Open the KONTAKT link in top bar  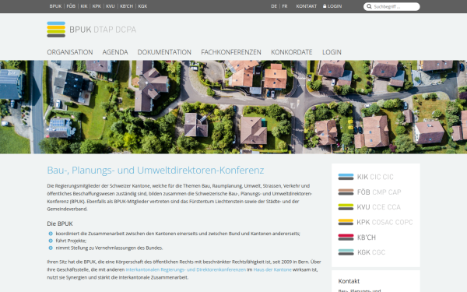(x=306, y=6)
